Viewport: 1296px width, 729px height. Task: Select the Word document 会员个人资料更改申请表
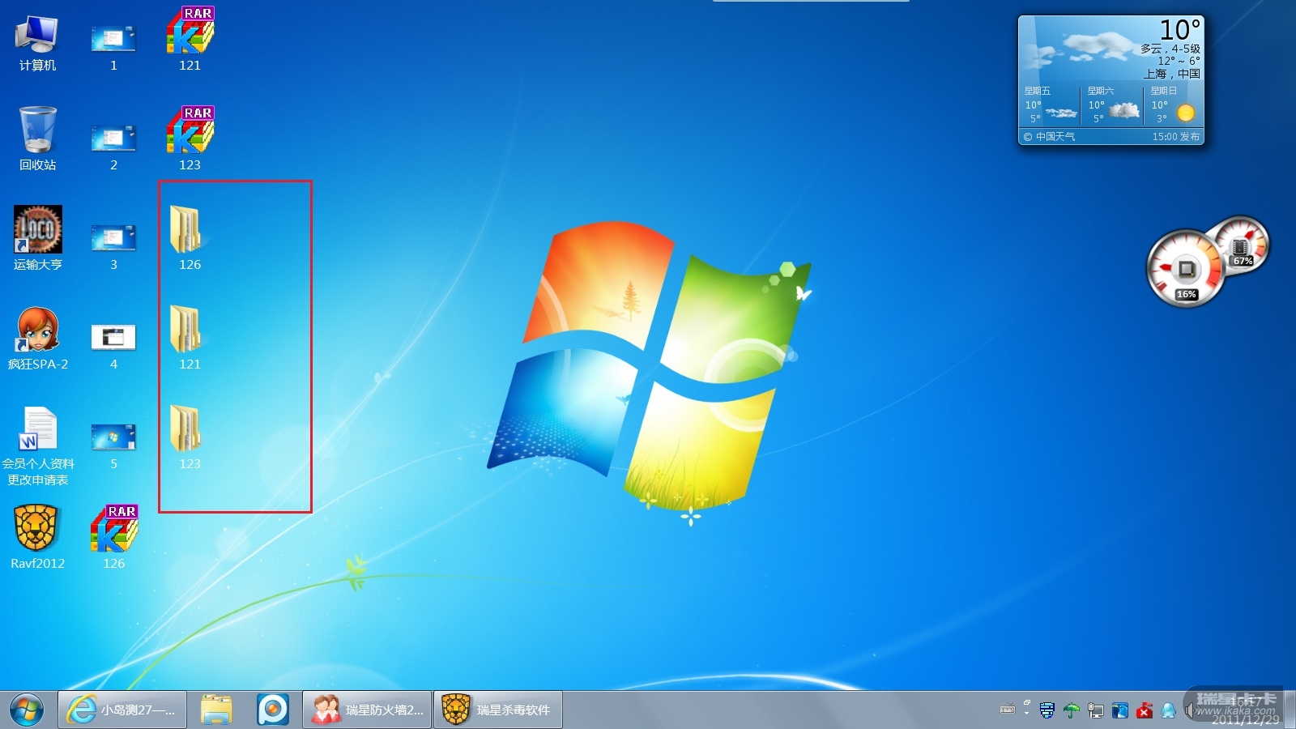(x=37, y=446)
